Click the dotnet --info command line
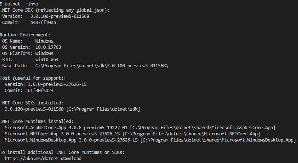The height and width of the screenshot is (163, 298). tap(19, 4)
